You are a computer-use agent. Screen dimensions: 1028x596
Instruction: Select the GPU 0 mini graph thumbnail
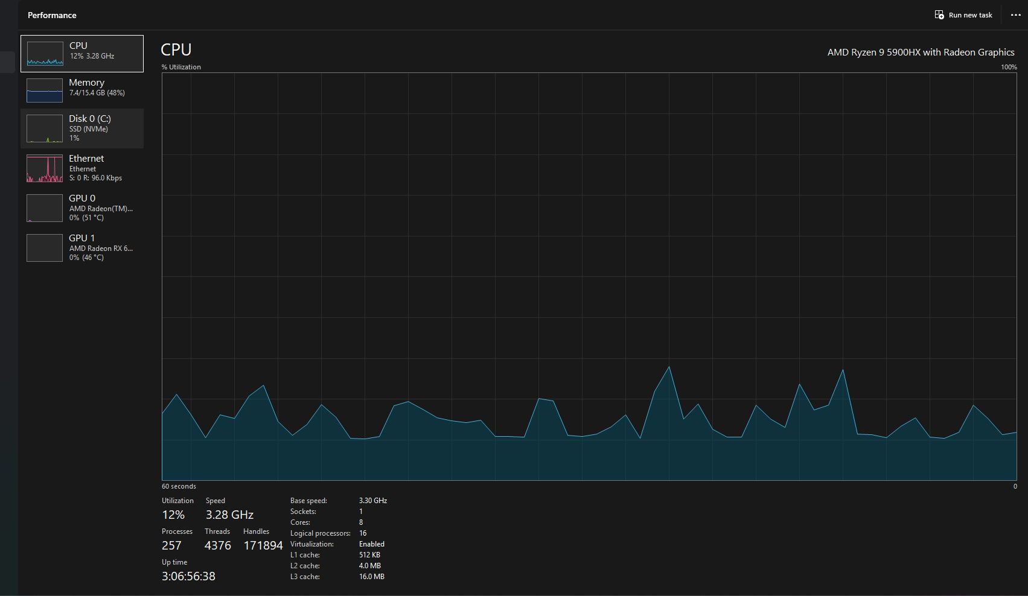click(x=45, y=208)
